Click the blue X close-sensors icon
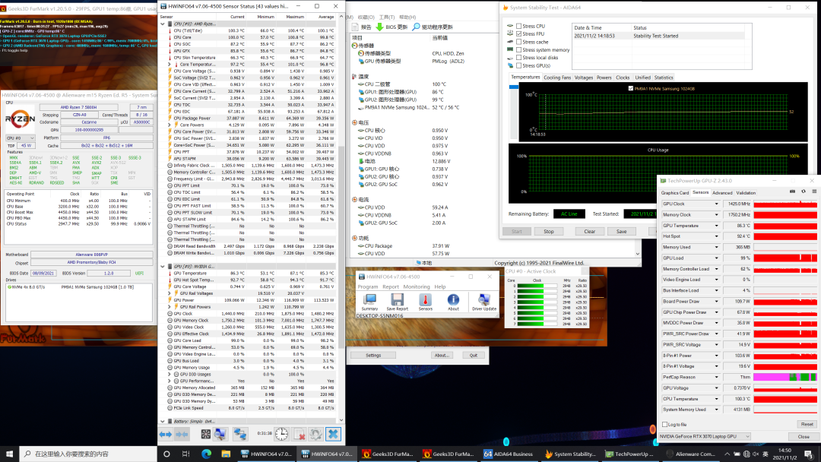Viewport: 821px width, 462px height. coord(333,435)
